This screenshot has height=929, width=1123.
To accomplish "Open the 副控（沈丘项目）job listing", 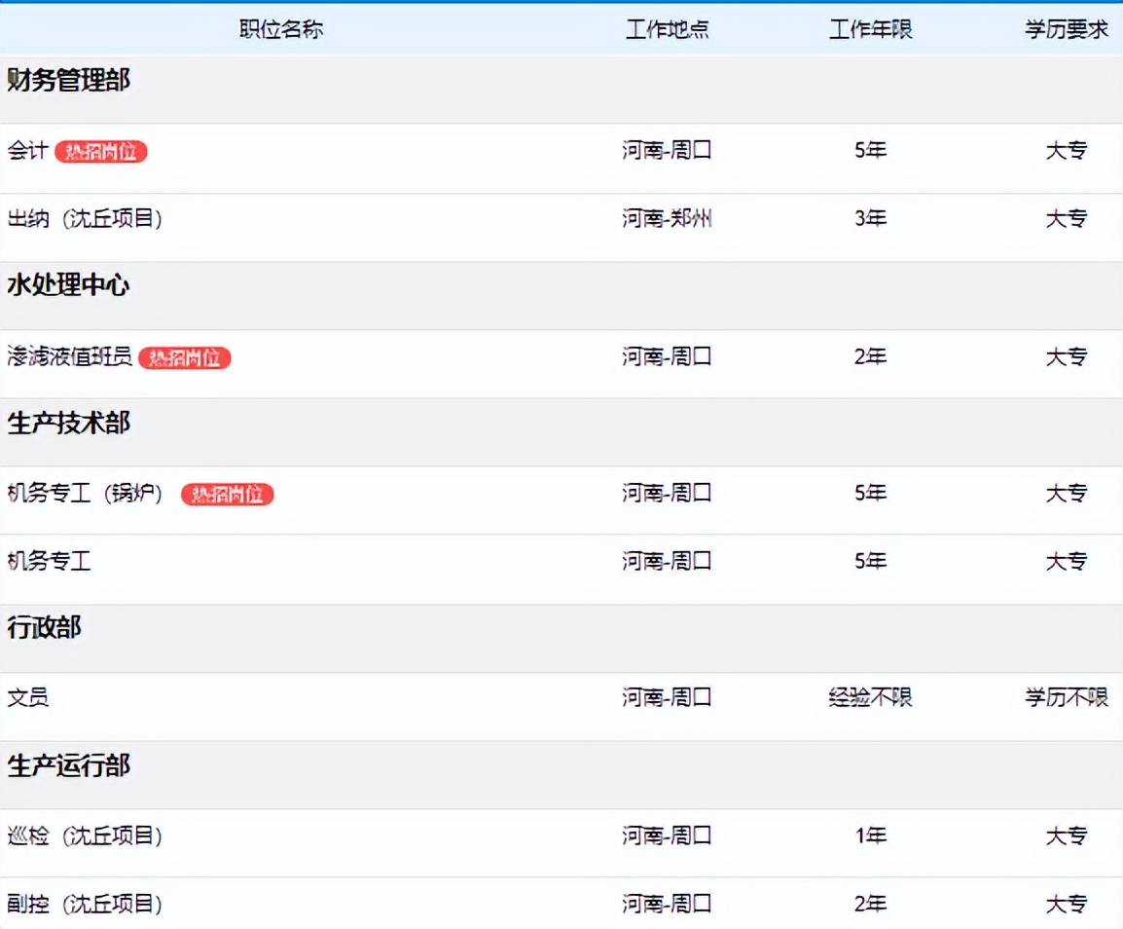I will pyautogui.click(x=85, y=904).
